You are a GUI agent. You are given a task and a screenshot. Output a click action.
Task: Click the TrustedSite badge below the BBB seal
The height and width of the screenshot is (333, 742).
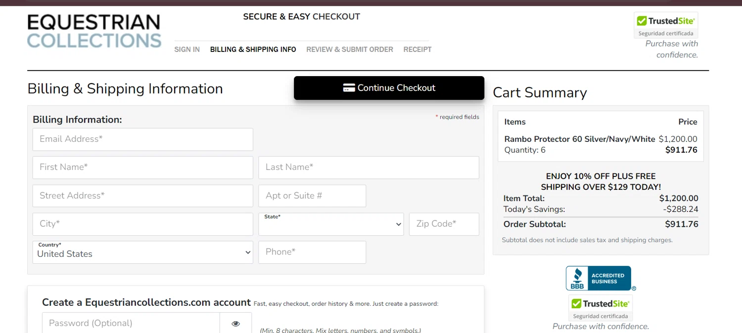(x=601, y=308)
